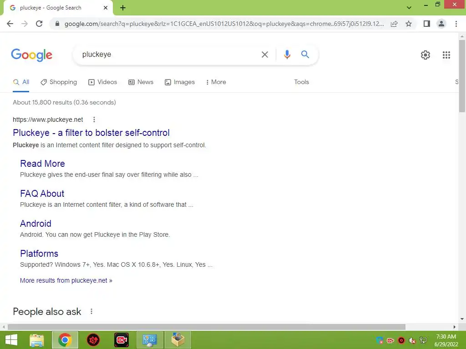Open the screen recorder taskbar app

click(x=122, y=340)
